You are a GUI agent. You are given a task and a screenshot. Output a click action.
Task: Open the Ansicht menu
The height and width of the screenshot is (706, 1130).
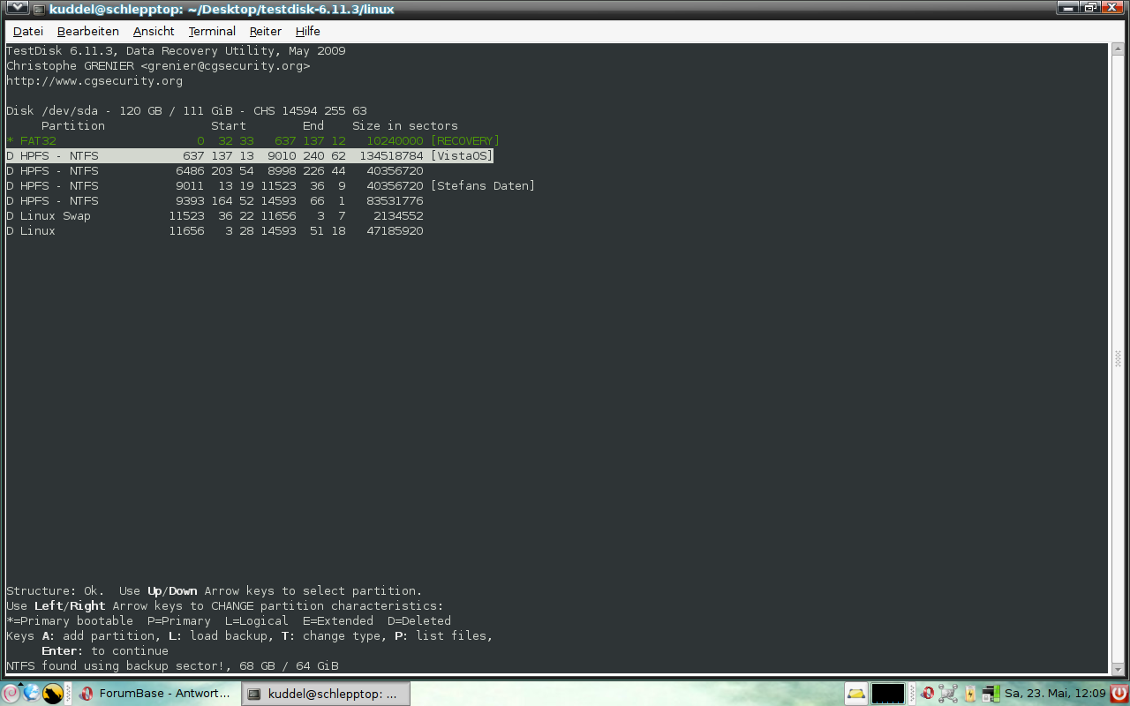pyautogui.click(x=154, y=31)
